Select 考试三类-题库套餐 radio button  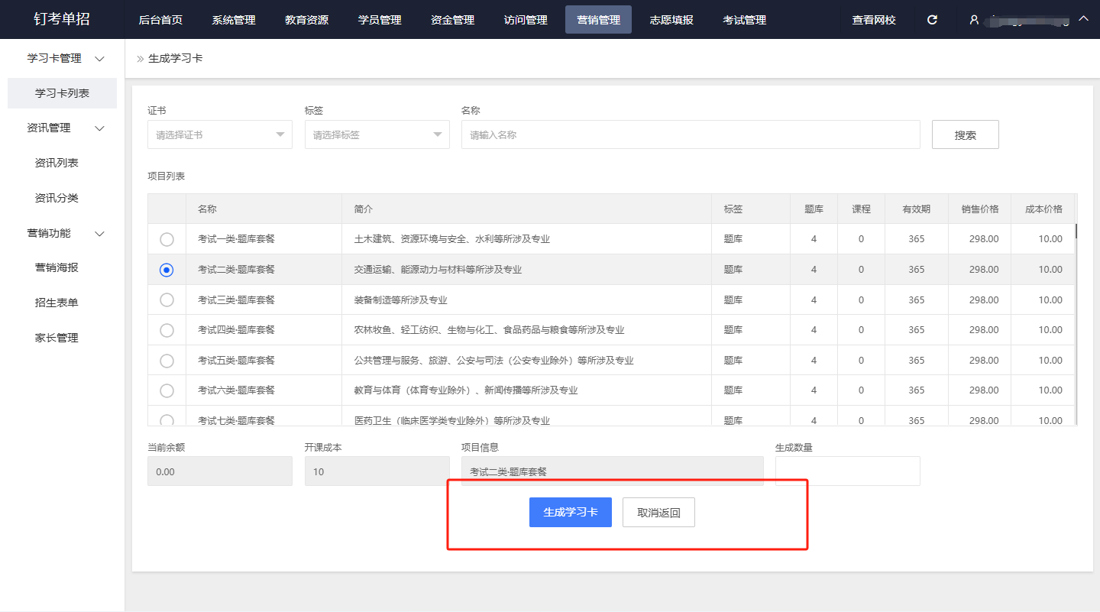point(167,300)
